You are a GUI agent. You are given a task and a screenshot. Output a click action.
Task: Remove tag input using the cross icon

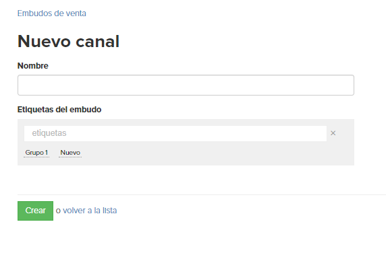pos(333,133)
